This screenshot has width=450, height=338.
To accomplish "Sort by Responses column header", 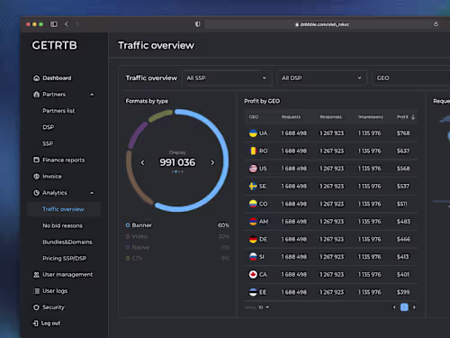I will pos(331,117).
